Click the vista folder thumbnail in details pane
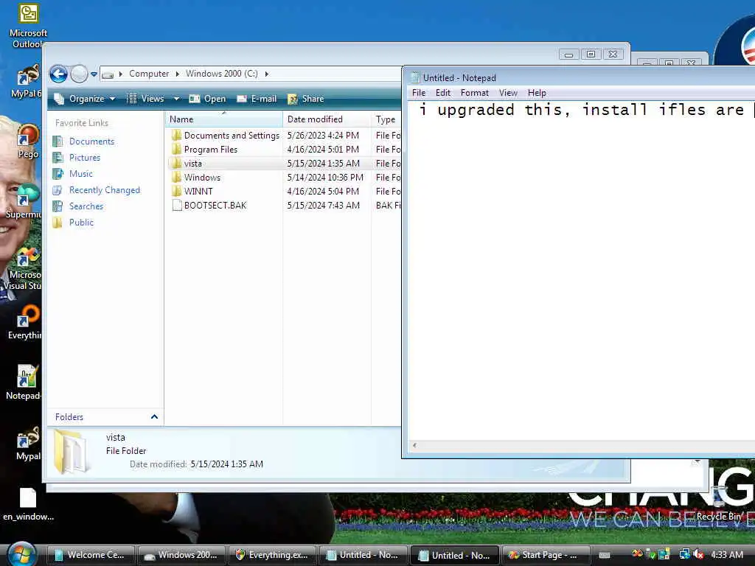The height and width of the screenshot is (566, 755). click(72, 452)
